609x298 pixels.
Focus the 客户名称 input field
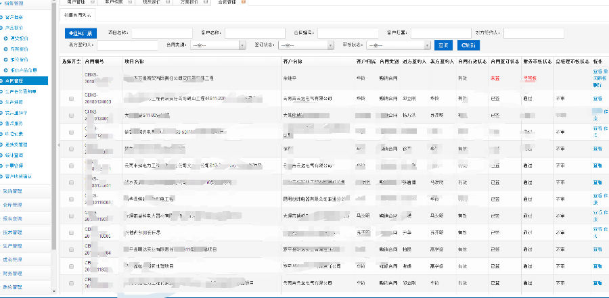click(x=255, y=33)
